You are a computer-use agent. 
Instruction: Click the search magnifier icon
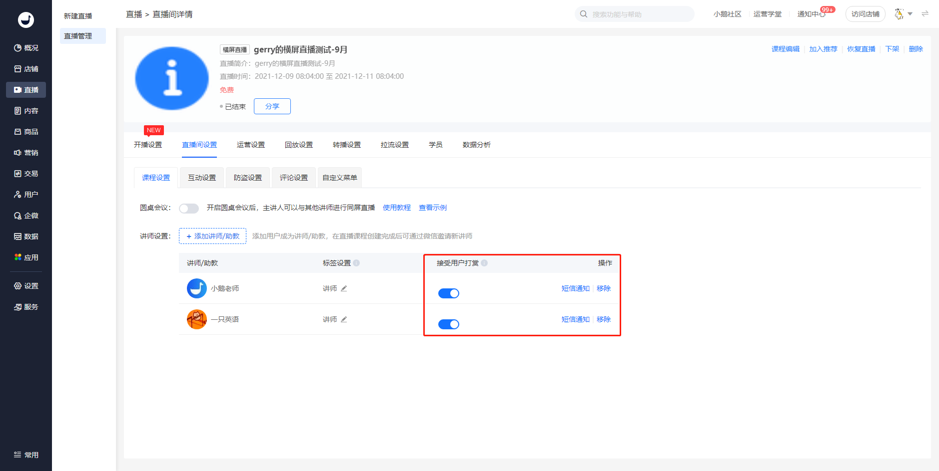[584, 14]
